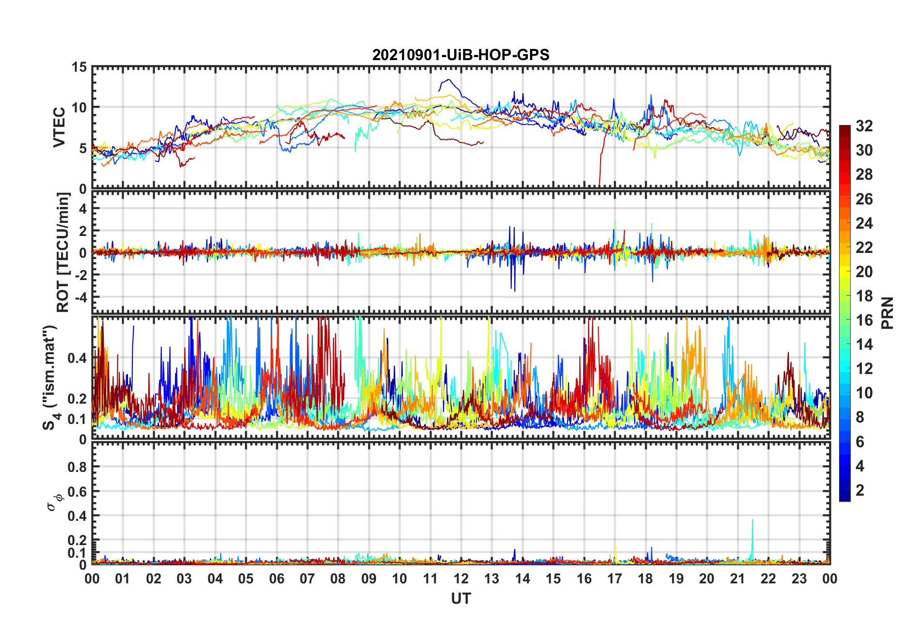
Task: Click colorbar tick label 16
Action: click(x=864, y=320)
